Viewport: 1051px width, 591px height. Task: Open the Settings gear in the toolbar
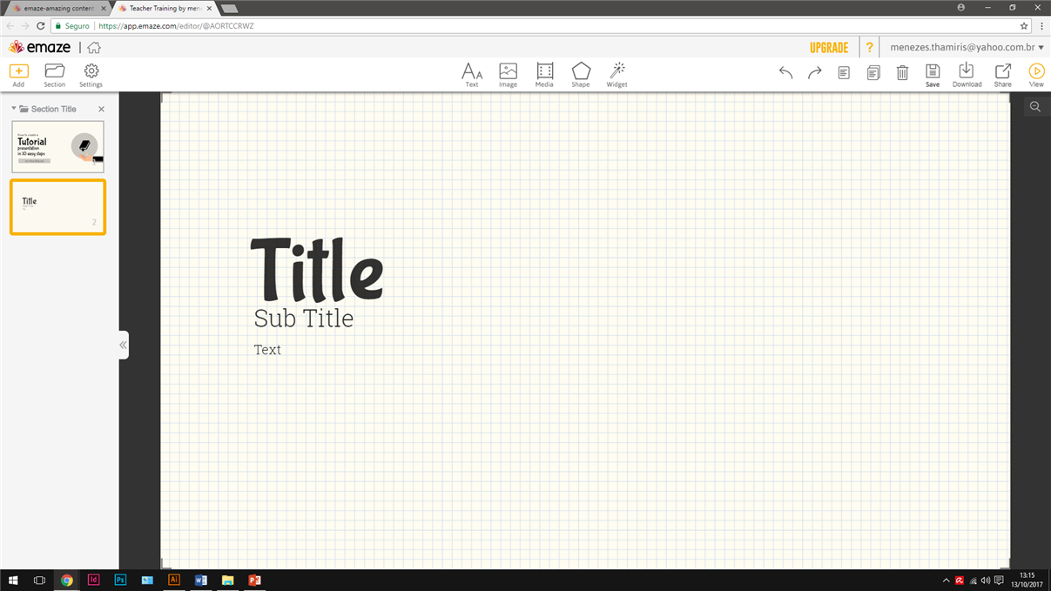point(91,75)
